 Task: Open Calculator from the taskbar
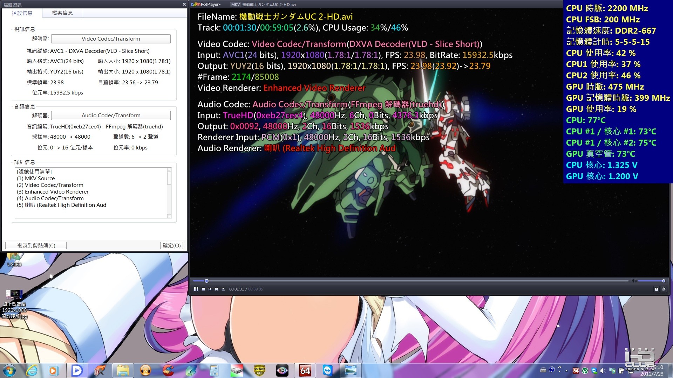click(x=214, y=370)
